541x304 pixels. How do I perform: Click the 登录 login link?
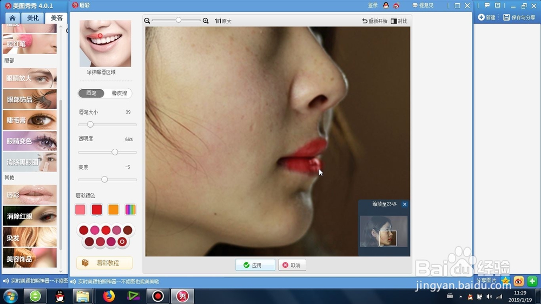(373, 5)
